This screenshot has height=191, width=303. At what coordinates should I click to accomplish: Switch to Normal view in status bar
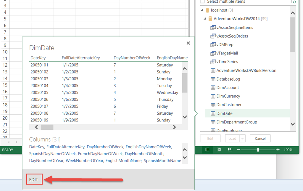[x=207, y=150]
